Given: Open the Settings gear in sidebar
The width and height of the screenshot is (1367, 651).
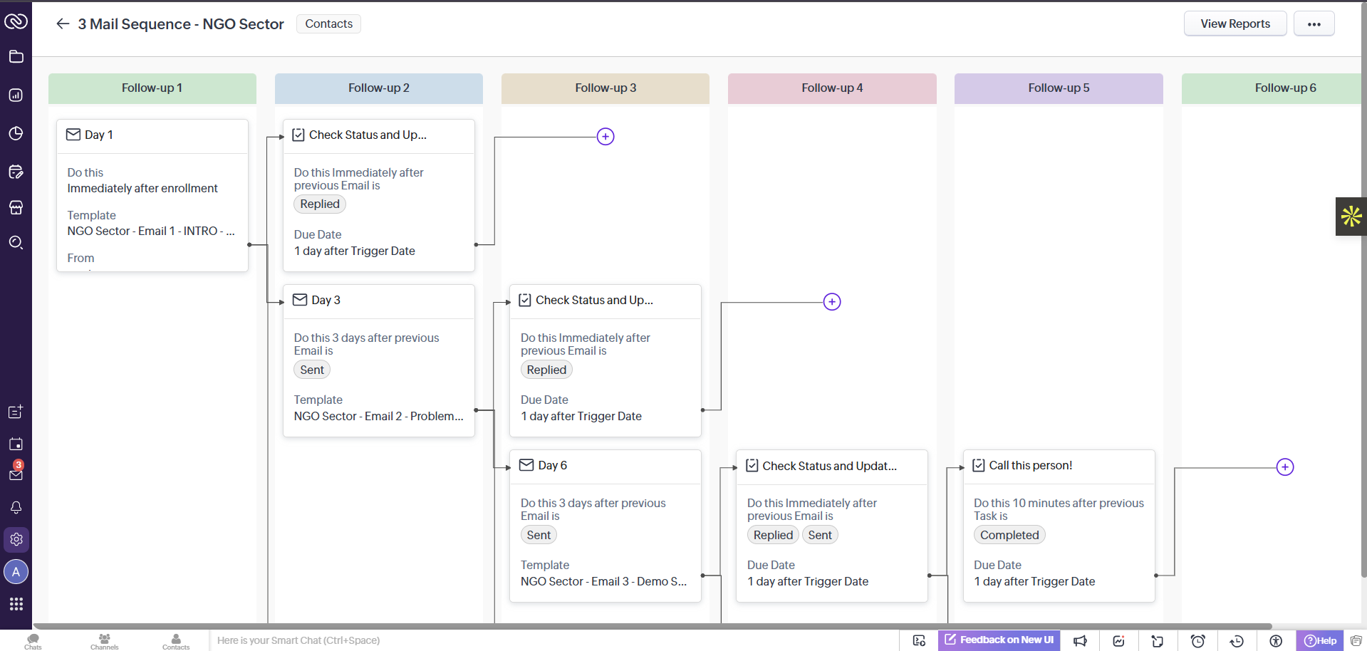Looking at the screenshot, I should pos(16,539).
